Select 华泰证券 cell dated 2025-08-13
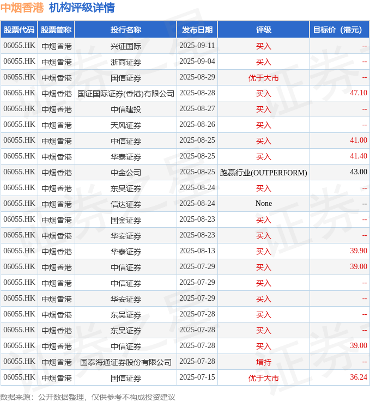Screen dimensions: 370x402 coord(126,252)
